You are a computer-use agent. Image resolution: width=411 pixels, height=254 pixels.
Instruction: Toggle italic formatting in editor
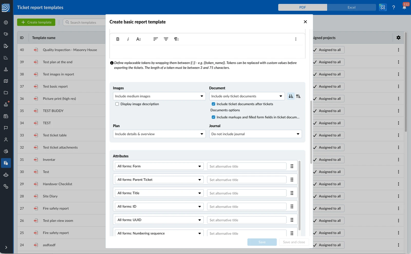[128, 39]
